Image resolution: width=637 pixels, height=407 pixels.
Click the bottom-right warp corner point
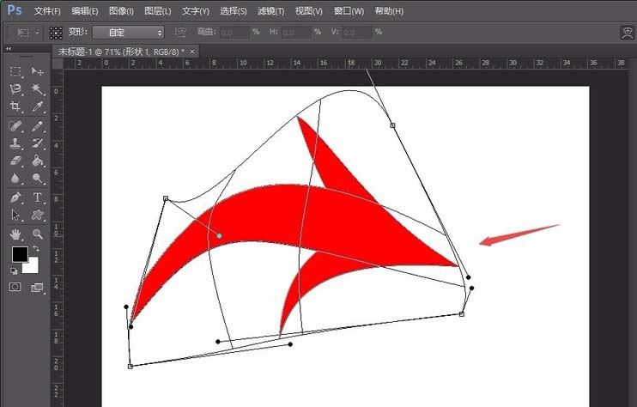[x=462, y=314]
